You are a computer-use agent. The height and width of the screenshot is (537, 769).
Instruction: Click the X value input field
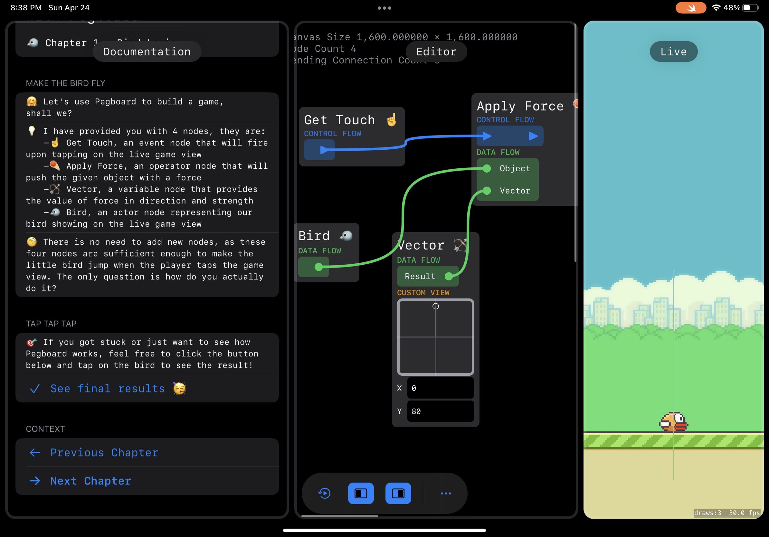click(440, 388)
